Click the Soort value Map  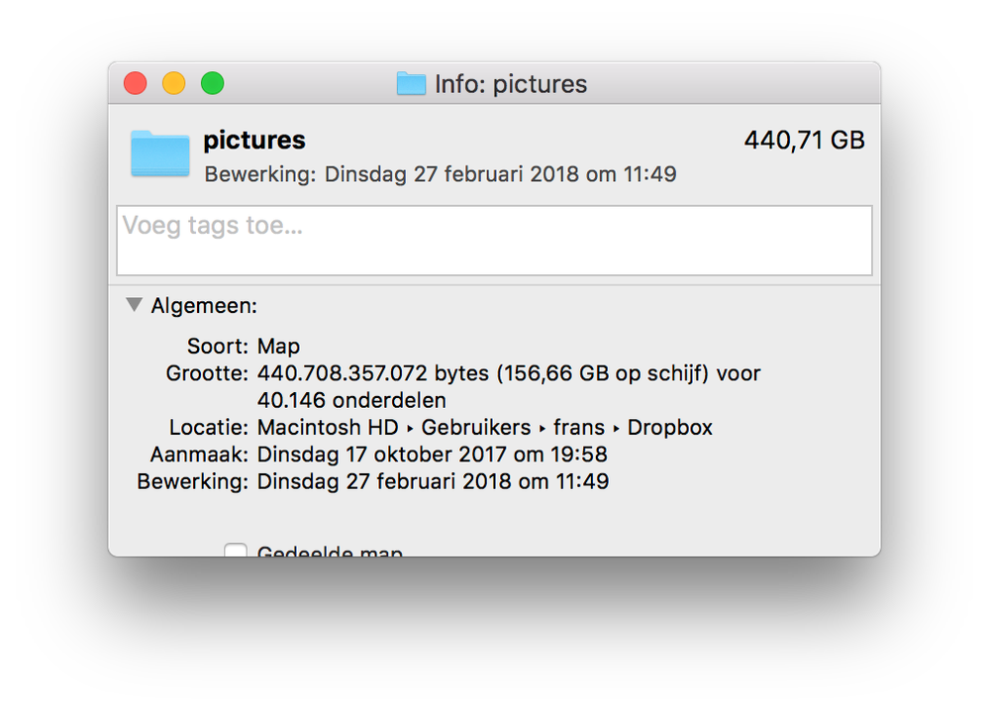tap(278, 347)
